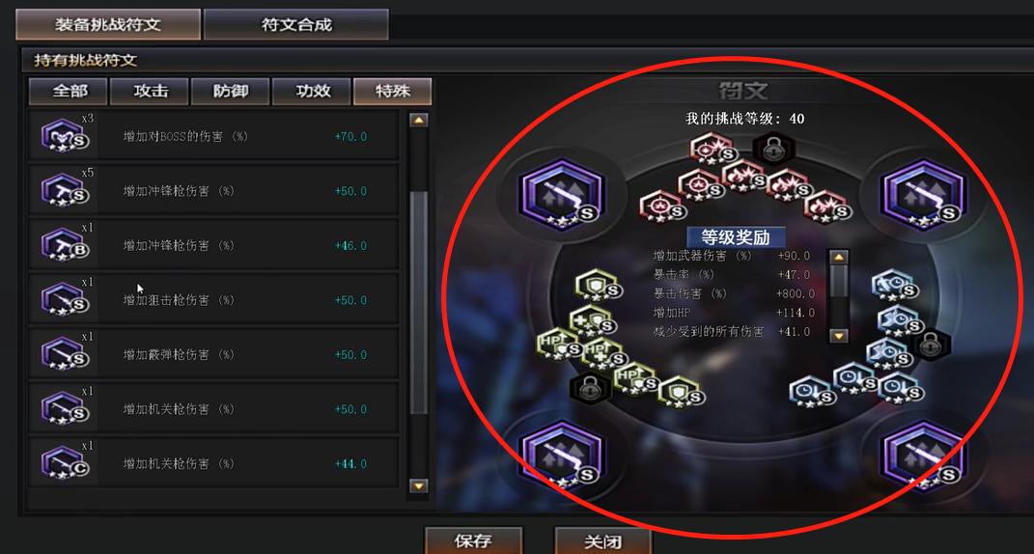This screenshot has height=554, width=1034.
Task: Open the 装备挑战符文 tab
Action: (108, 25)
